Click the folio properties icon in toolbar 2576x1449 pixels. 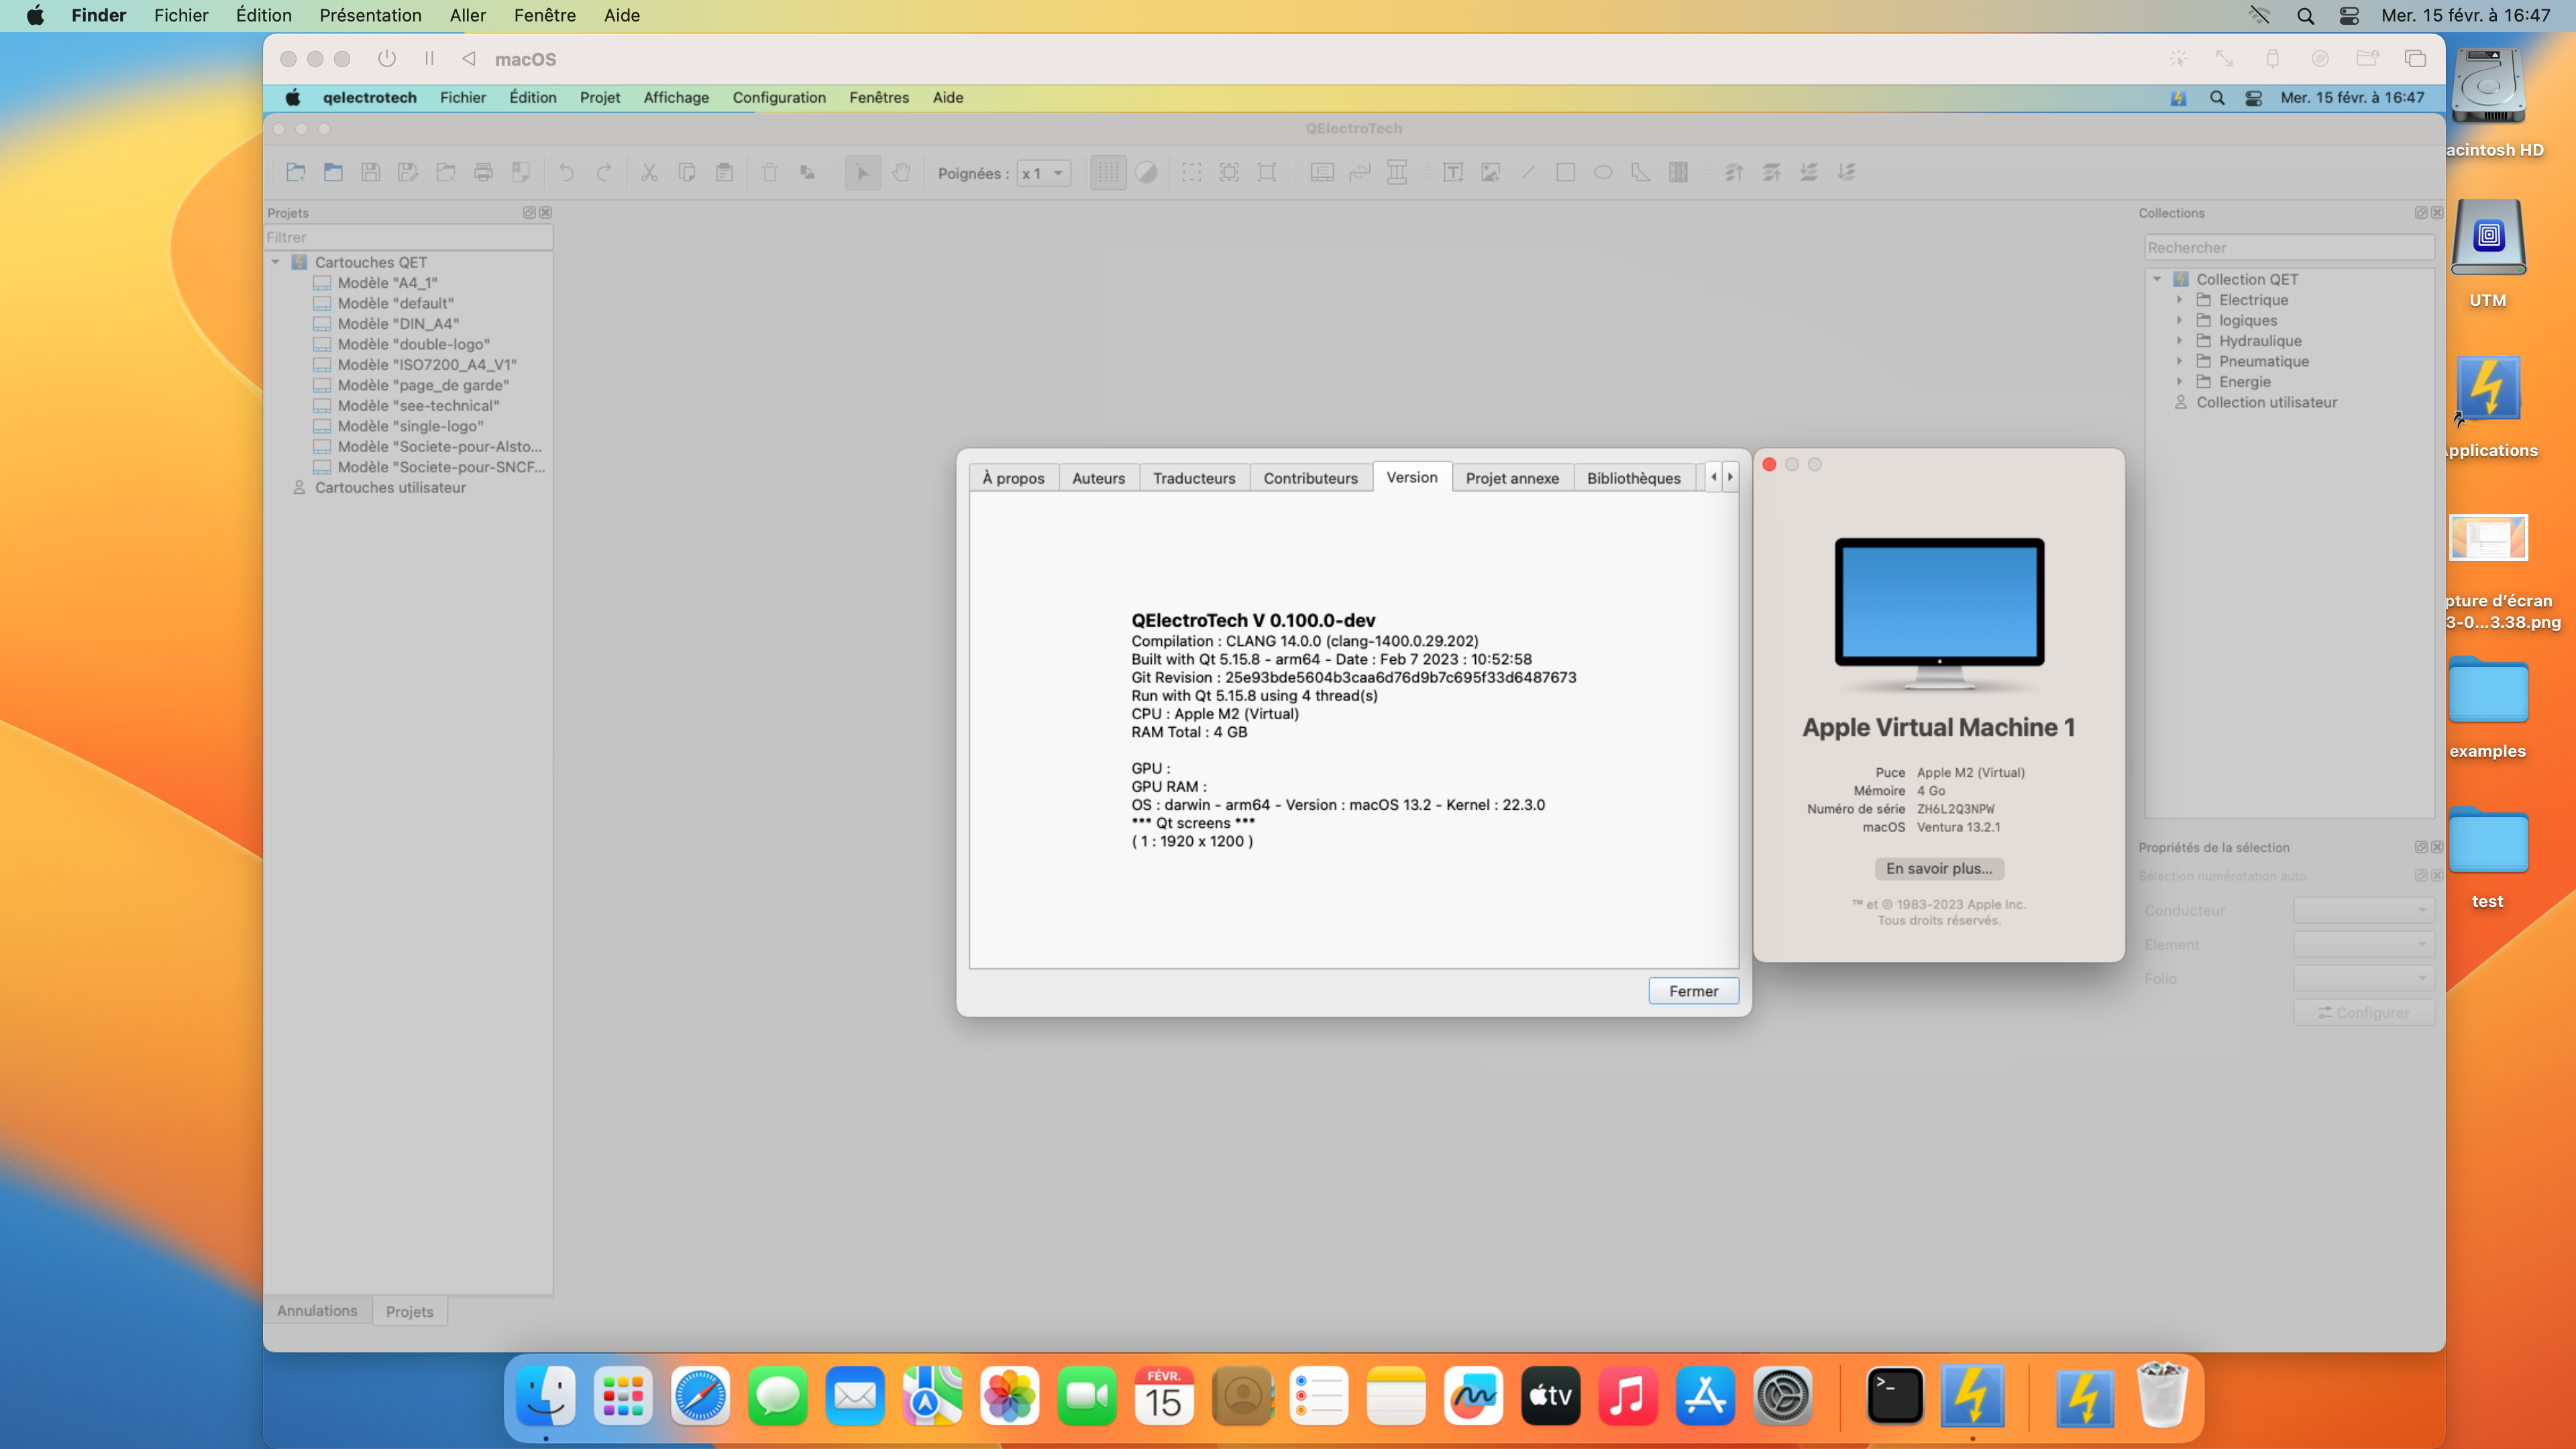[x=1322, y=172]
